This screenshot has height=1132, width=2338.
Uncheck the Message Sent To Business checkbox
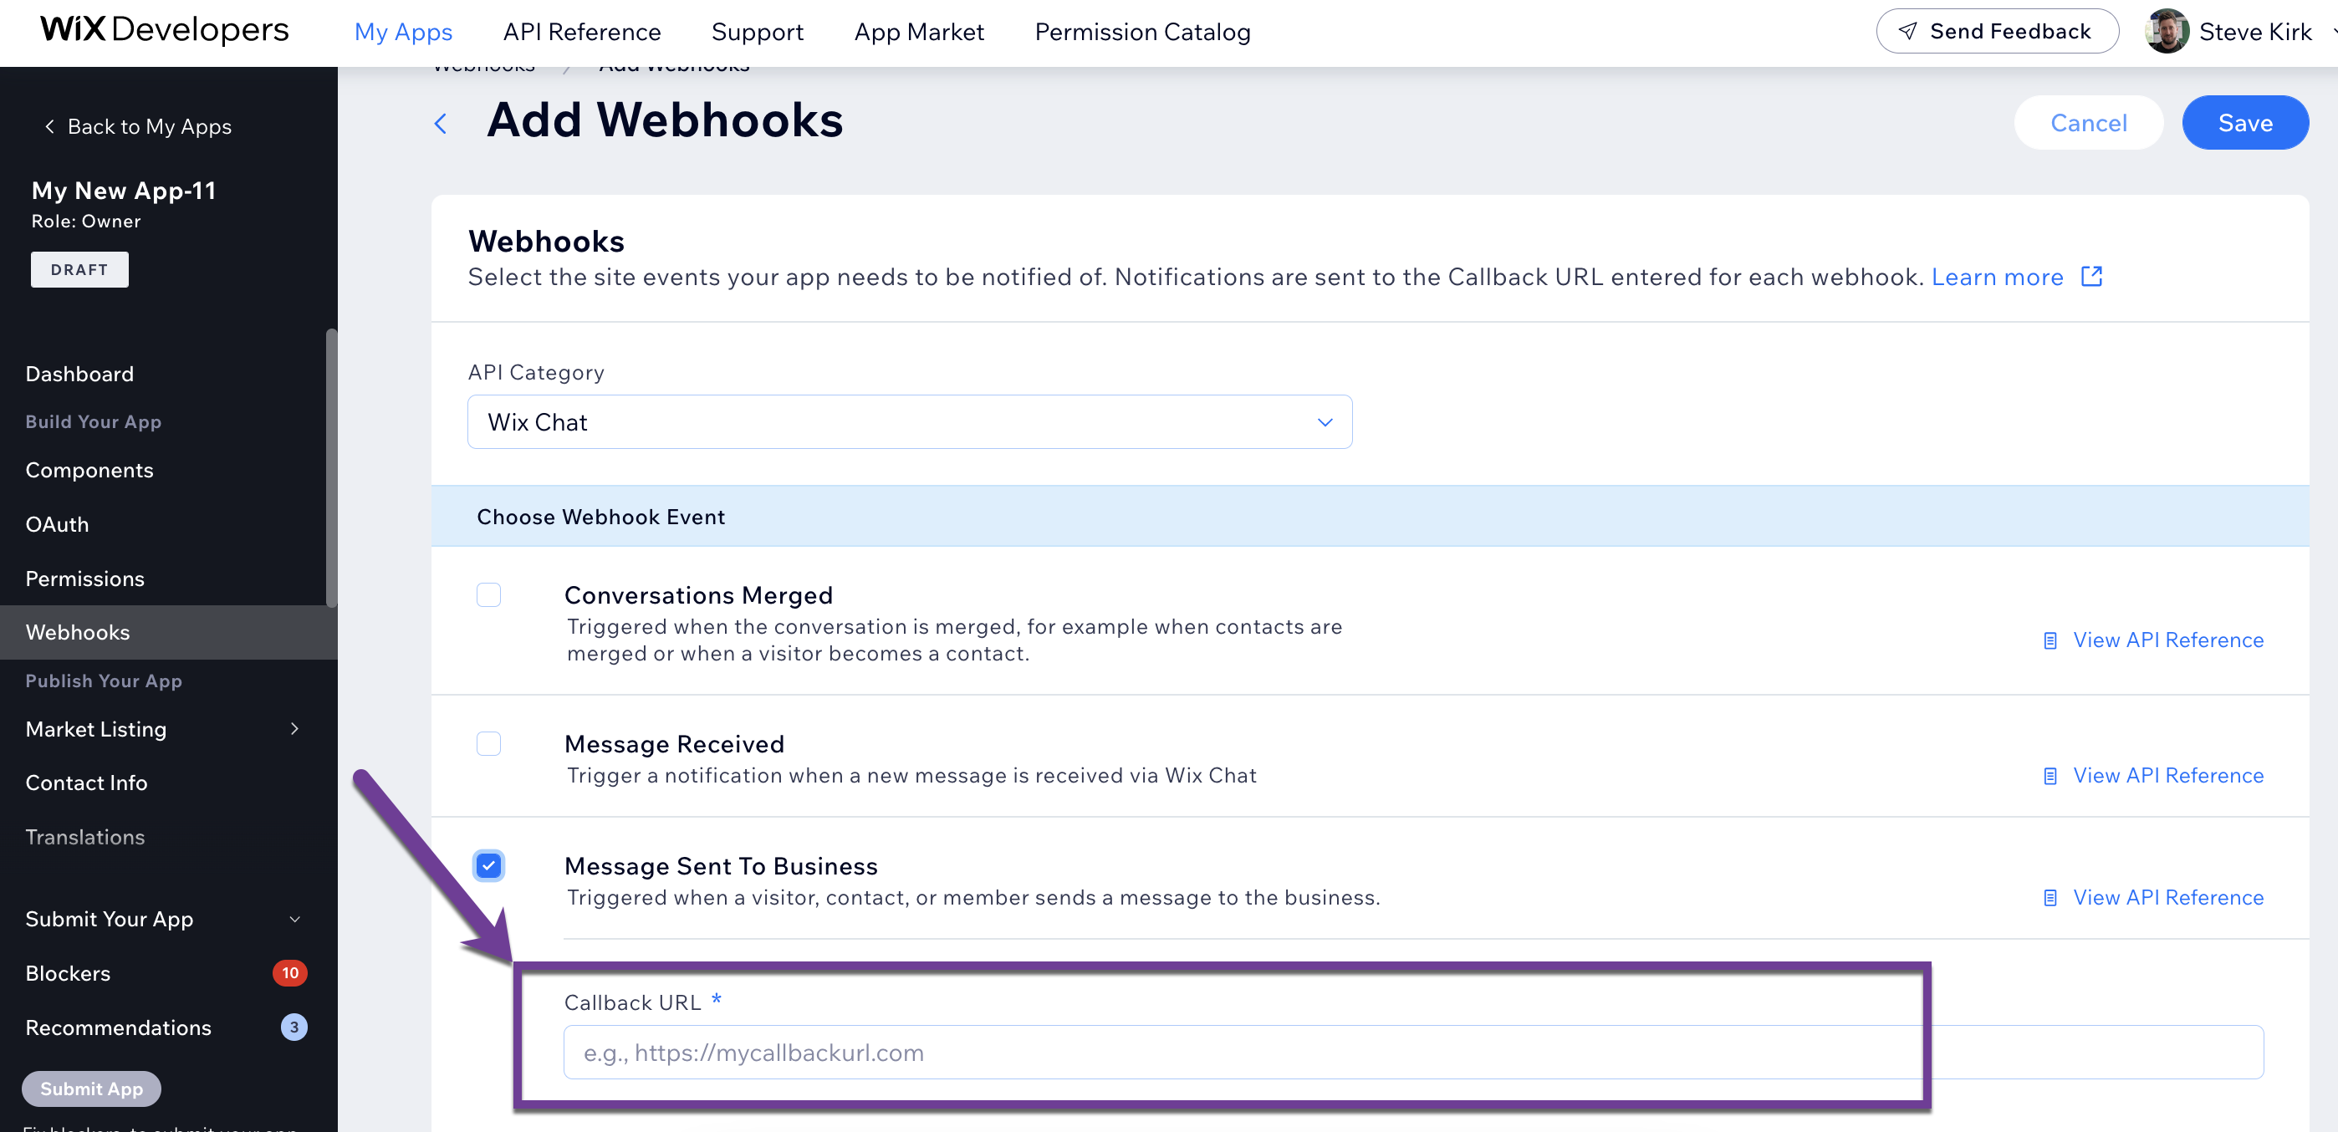click(x=489, y=866)
